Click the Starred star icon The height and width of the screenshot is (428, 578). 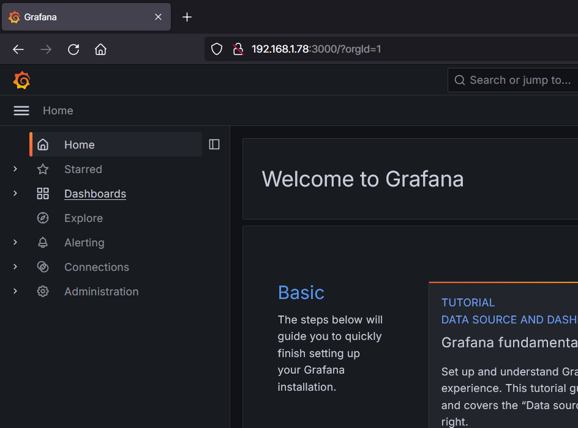pos(43,169)
